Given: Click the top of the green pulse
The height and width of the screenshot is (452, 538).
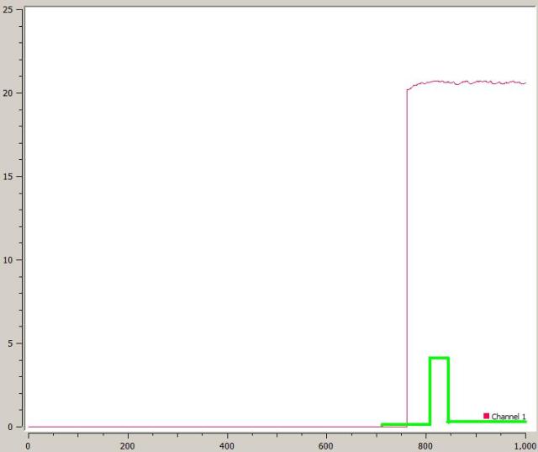Looking at the screenshot, I should [x=439, y=358].
